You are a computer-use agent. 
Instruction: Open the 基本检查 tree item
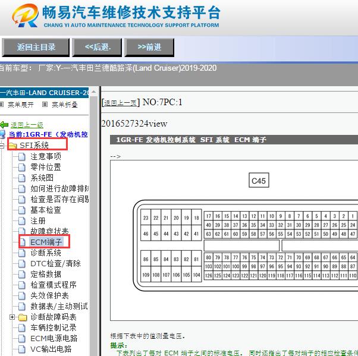[46, 210]
